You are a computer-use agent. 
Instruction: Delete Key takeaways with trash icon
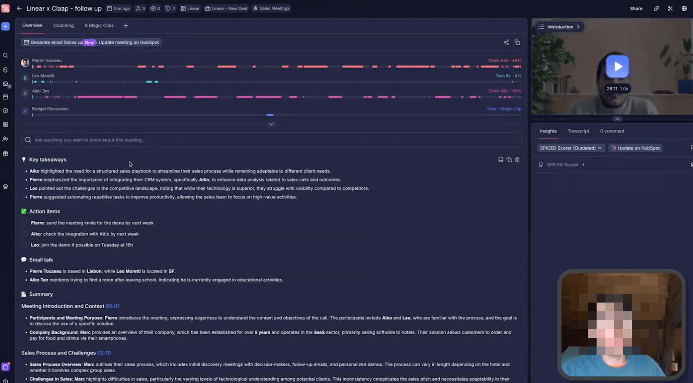517,160
